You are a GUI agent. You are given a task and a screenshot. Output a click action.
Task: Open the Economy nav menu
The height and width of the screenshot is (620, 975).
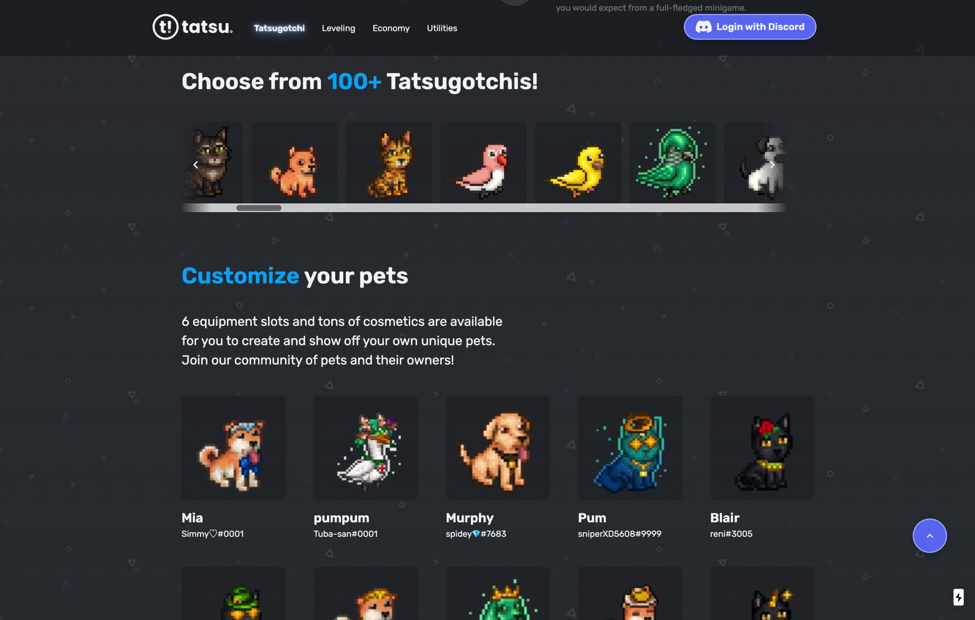tap(391, 28)
